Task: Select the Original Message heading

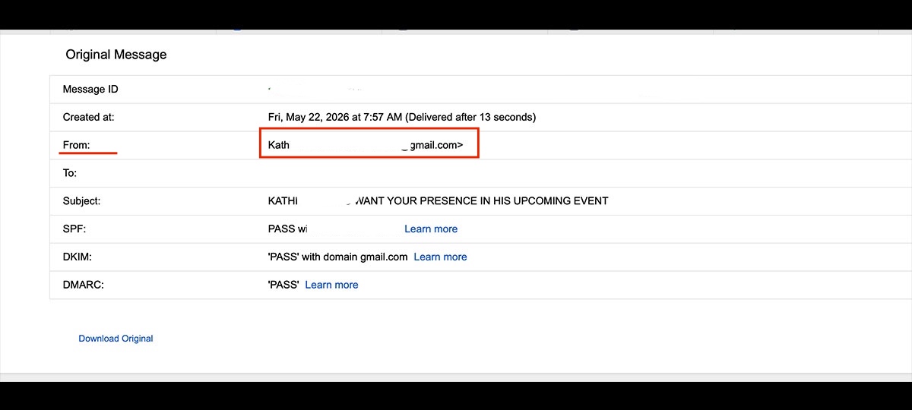Action: pyautogui.click(x=116, y=55)
